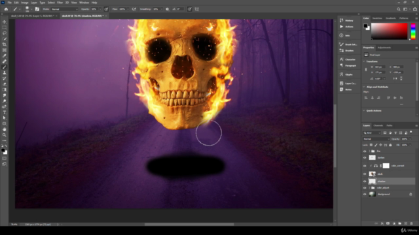The image size is (419, 235).
Task: Open the History panel
Action: (346, 20)
